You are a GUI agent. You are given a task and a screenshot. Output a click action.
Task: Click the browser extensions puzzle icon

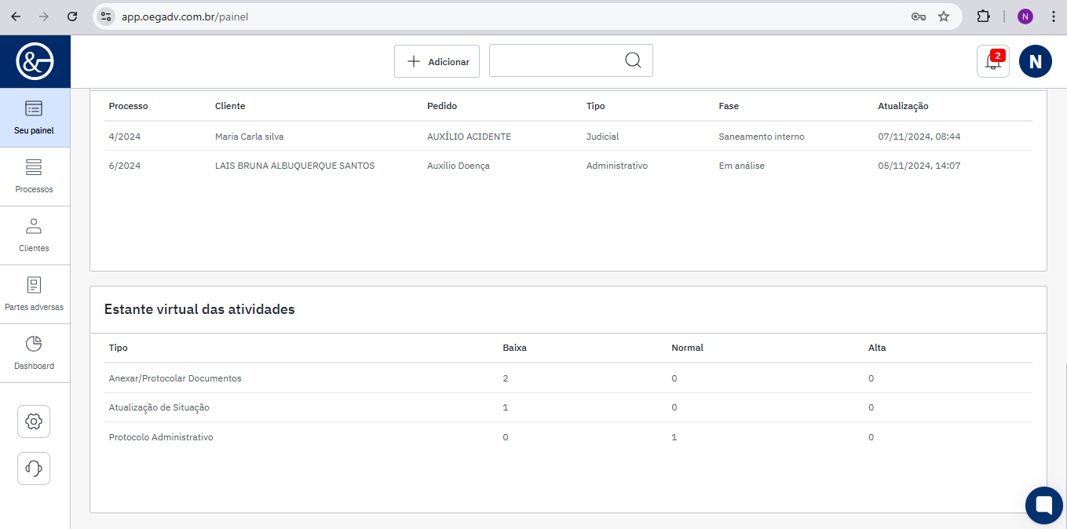click(x=983, y=16)
